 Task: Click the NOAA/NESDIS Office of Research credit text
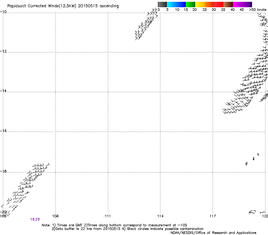(213, 233)
